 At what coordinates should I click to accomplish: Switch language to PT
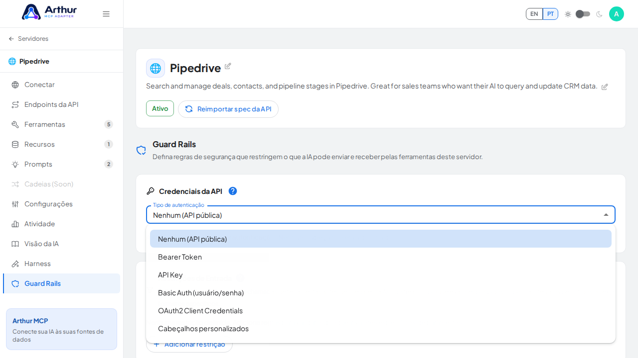coord(550,14)
